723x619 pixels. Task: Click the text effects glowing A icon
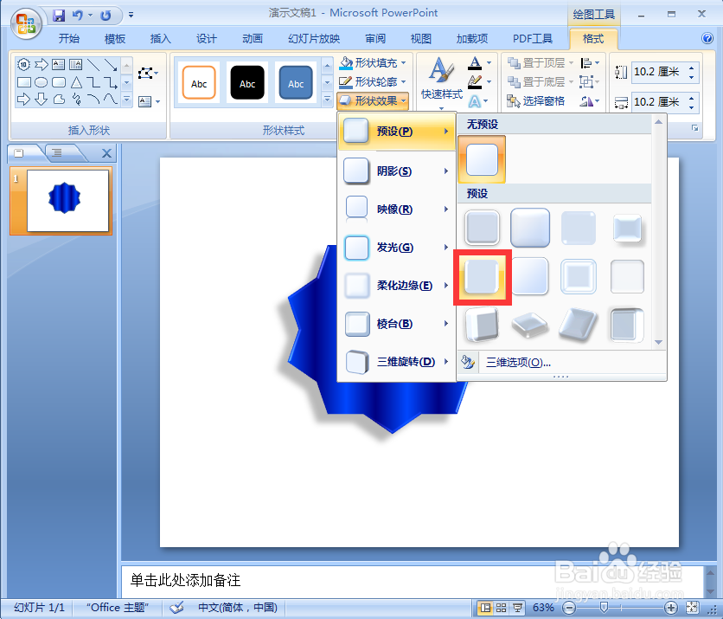(x=475, y=101)
